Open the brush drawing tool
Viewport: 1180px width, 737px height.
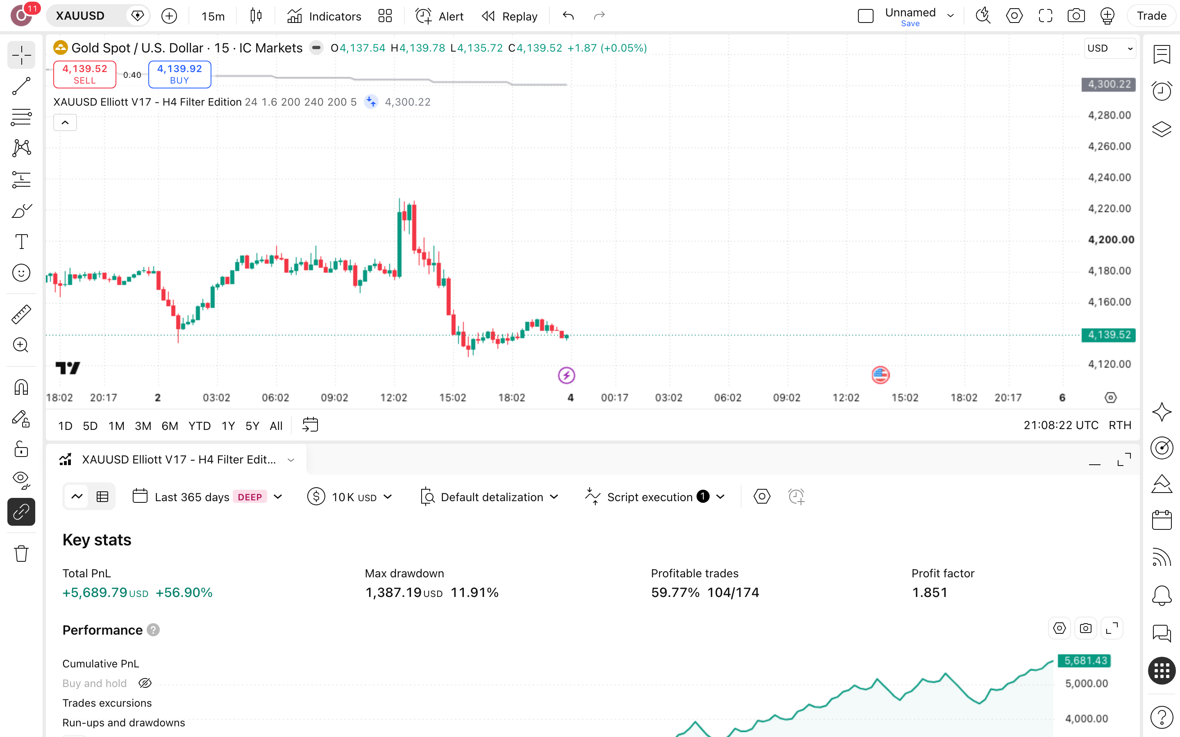point(21,210)
